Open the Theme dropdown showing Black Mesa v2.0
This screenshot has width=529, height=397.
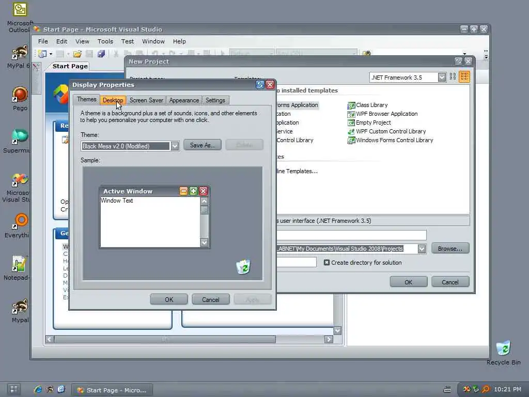pyautogui.click(x=175, y=146)
